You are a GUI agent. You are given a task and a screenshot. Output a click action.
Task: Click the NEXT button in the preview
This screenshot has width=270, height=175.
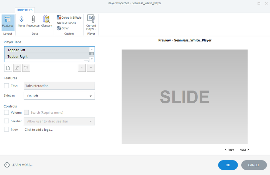pos(244,150)
